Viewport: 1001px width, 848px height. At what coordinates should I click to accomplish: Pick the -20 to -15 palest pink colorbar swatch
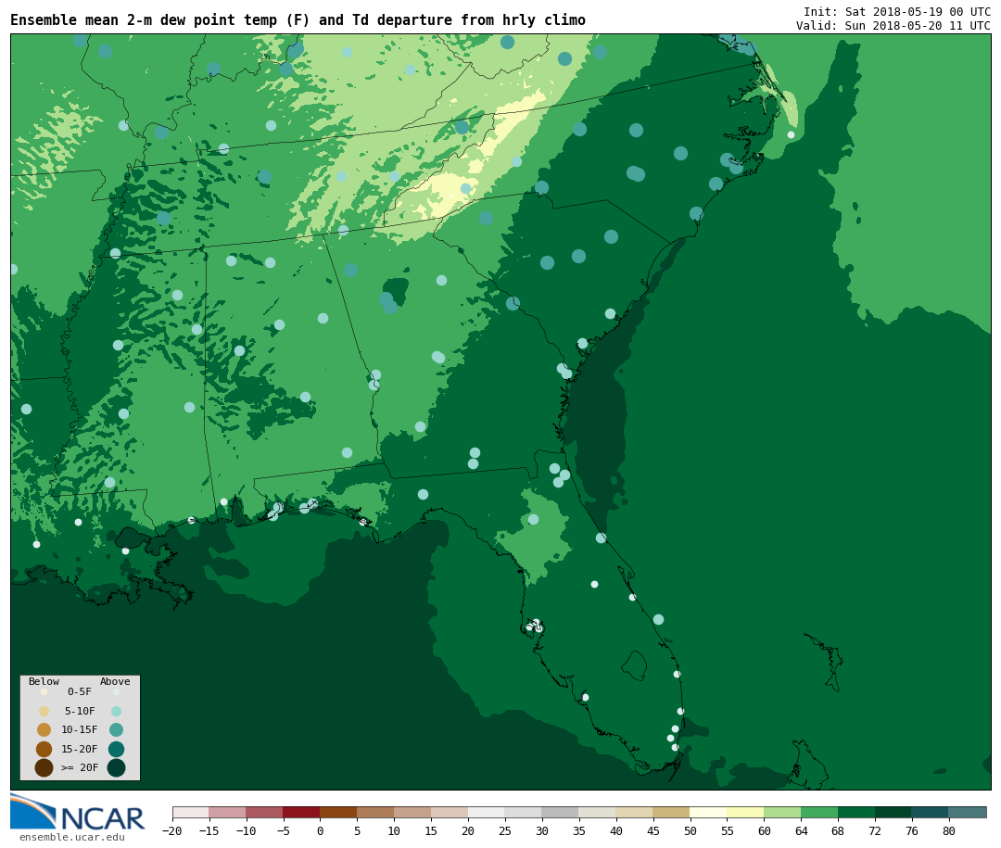click(x=191, y=812)
